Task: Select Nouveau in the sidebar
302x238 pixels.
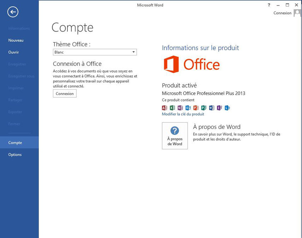Action: pos(16,40)
